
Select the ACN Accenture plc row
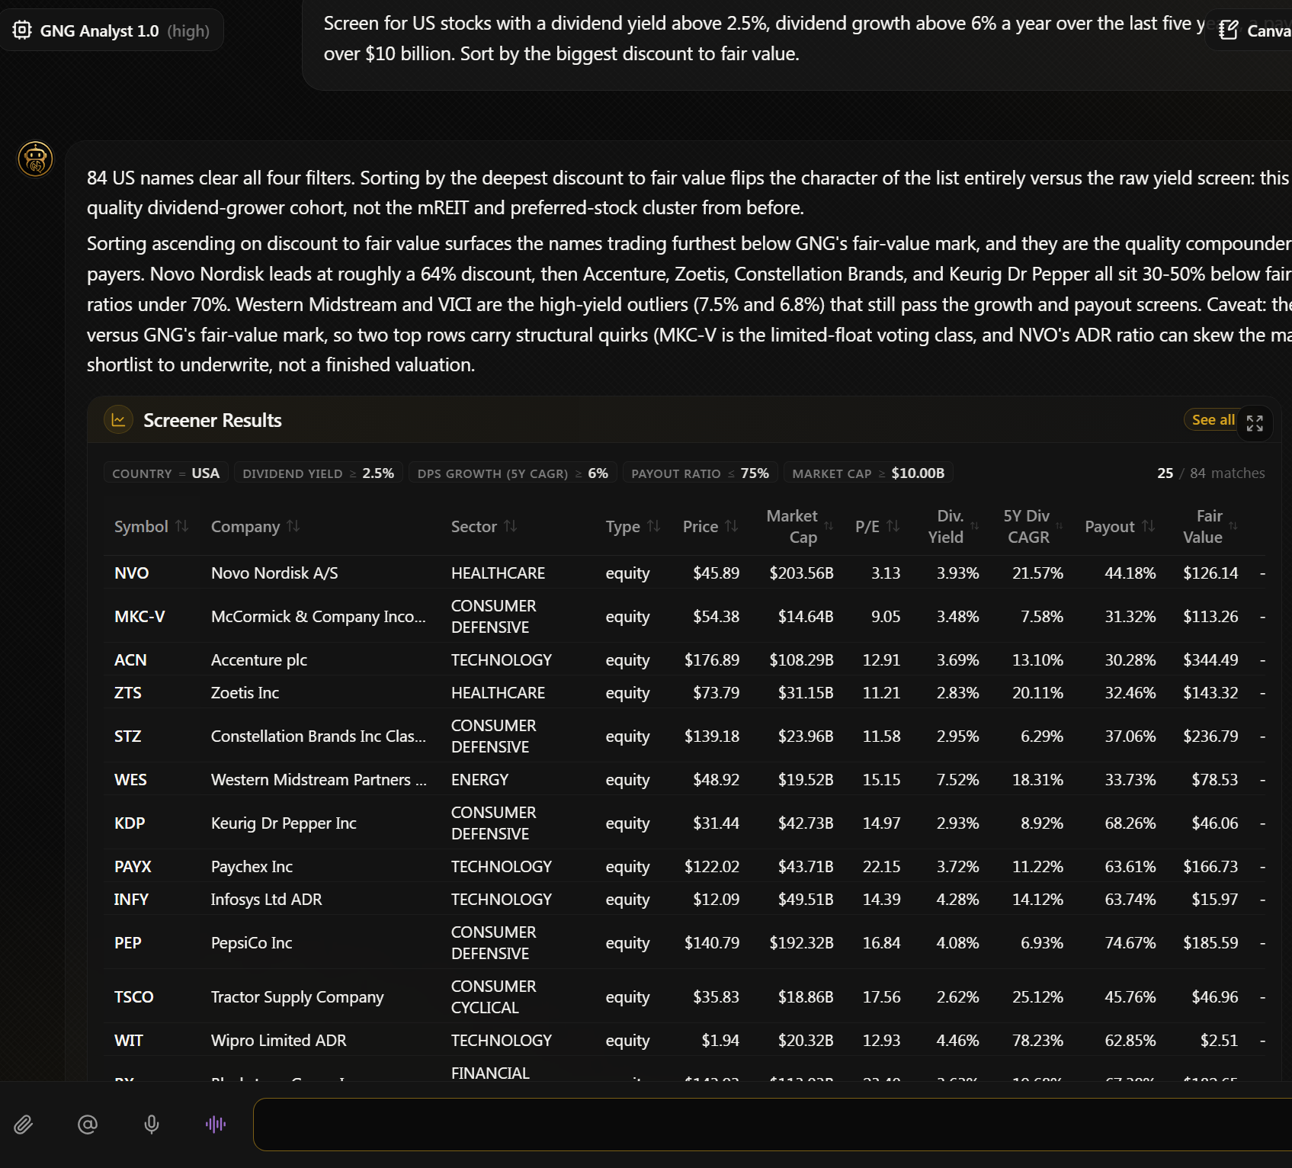coord(684,660)
